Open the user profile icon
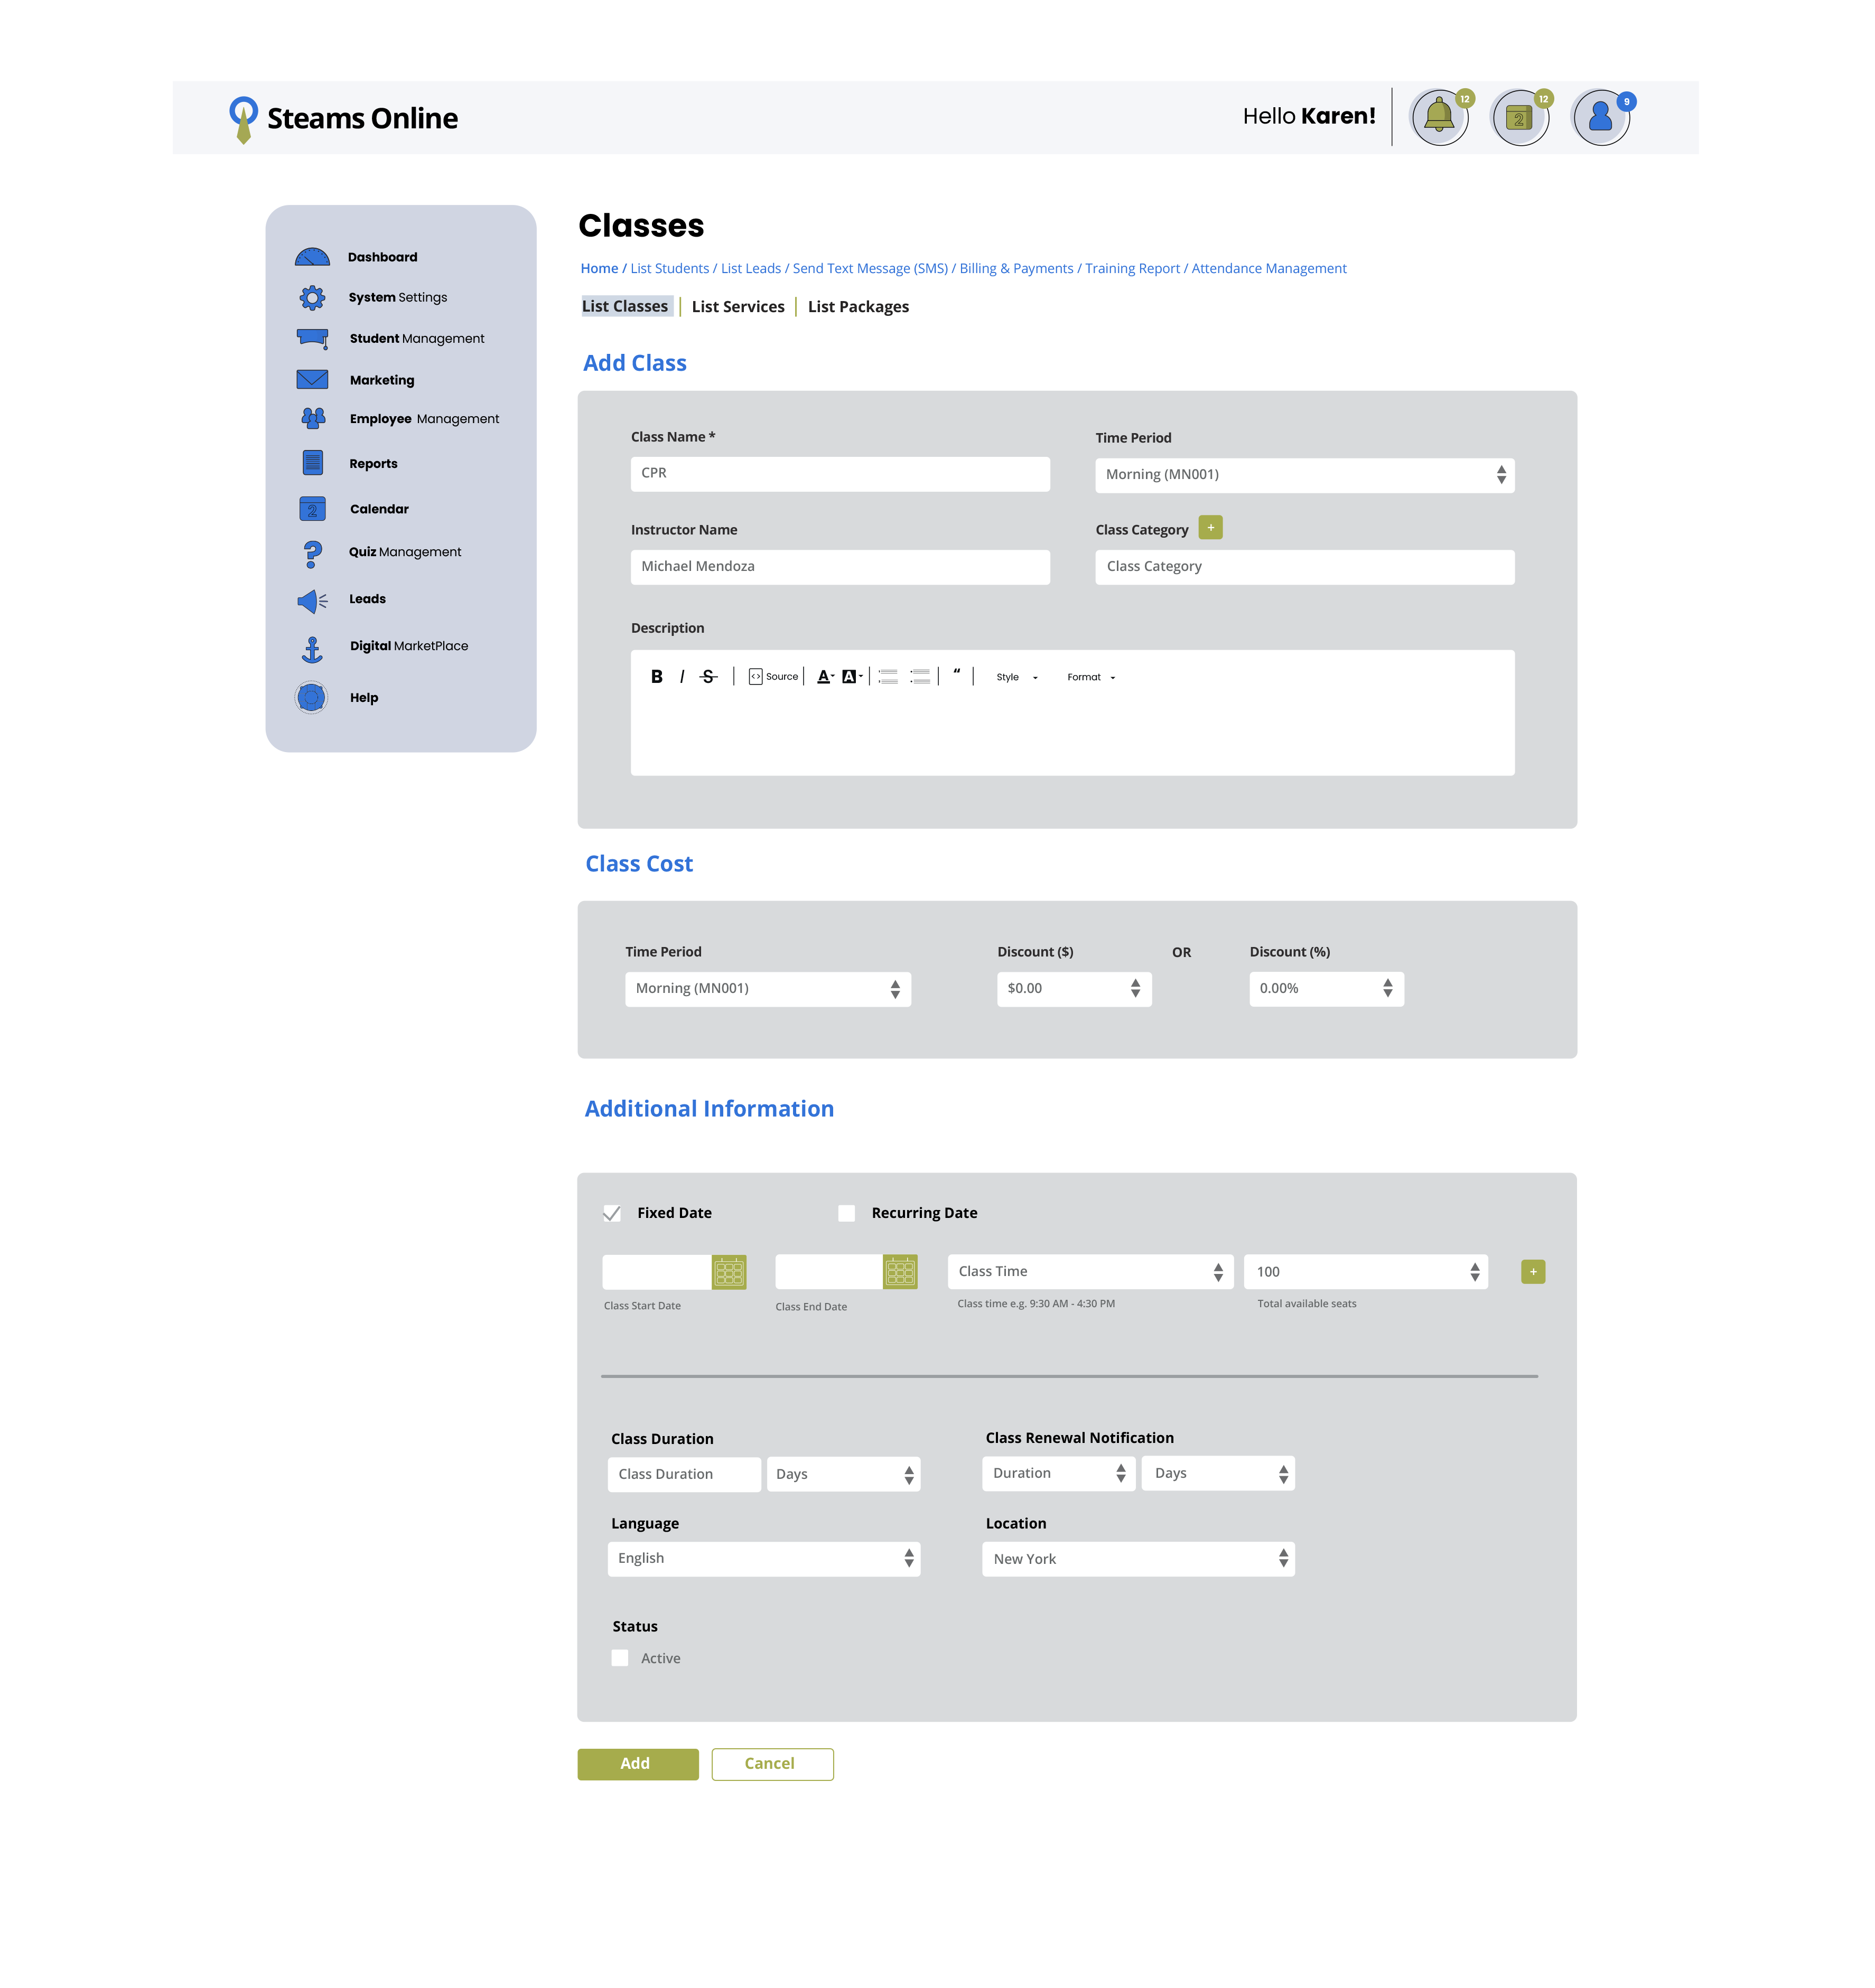Screen dimensions: 1875x1988 coord(1600,116)
